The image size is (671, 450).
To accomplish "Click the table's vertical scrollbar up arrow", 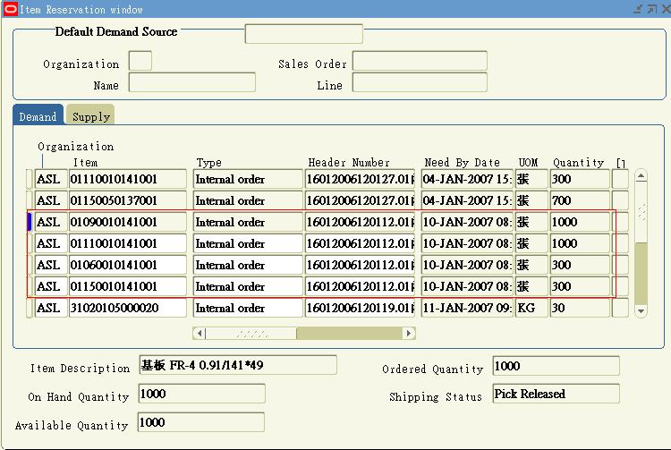I will tap(641, 176).
